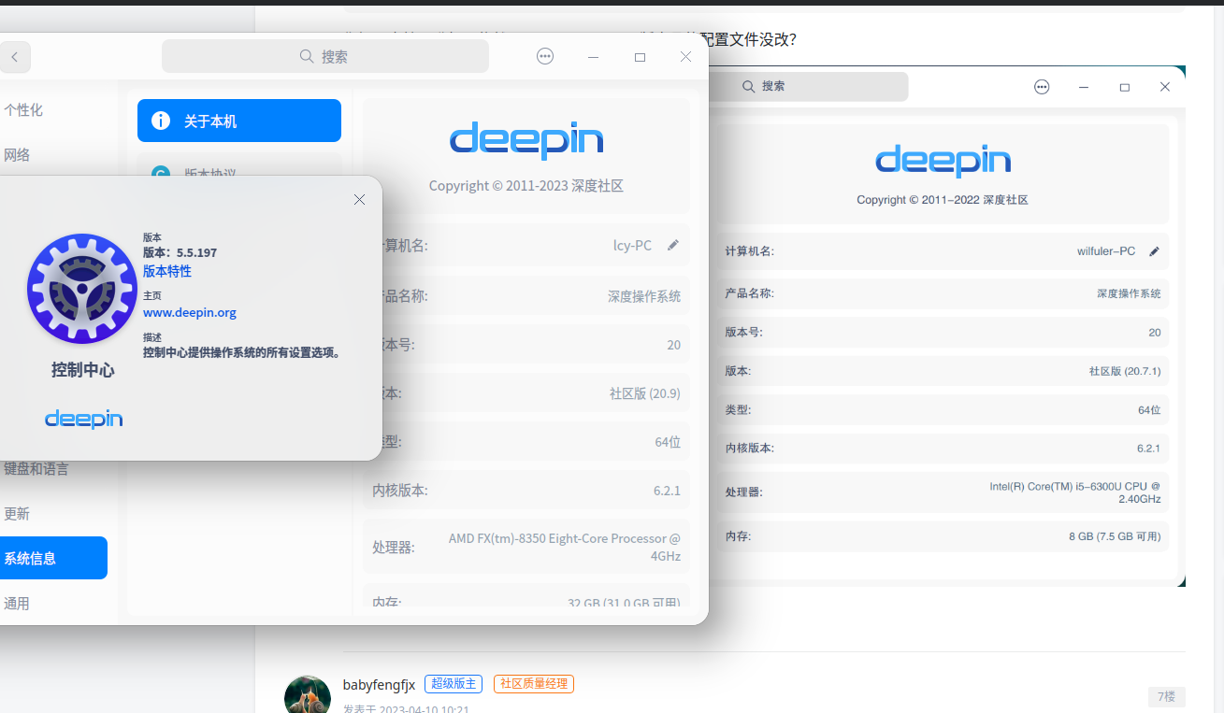
Task: Click 深度操作系统 in the Control Center window
Action: [x=644, y=296]
